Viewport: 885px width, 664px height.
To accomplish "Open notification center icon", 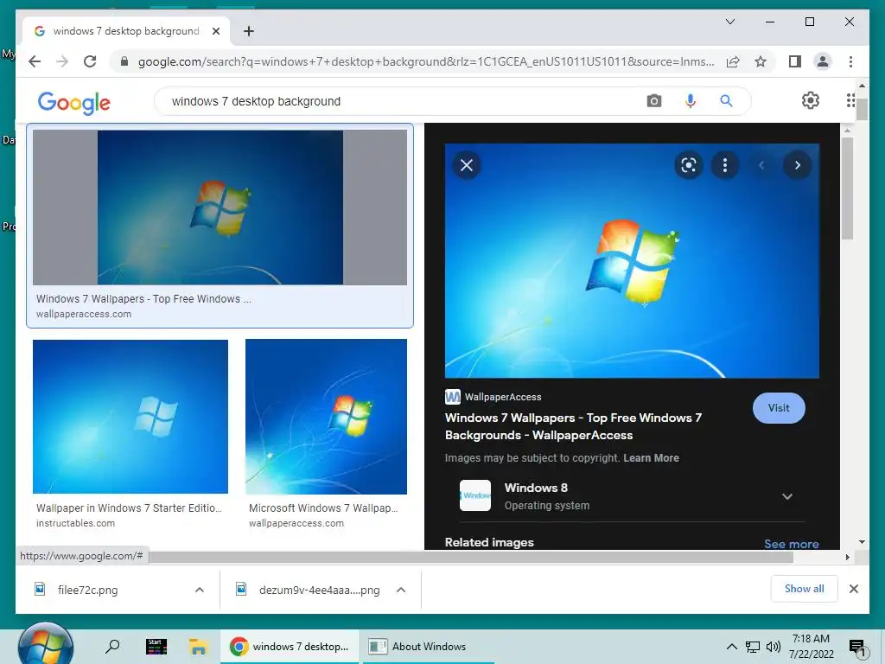I will pyautogui.click(x=857, y=648).
